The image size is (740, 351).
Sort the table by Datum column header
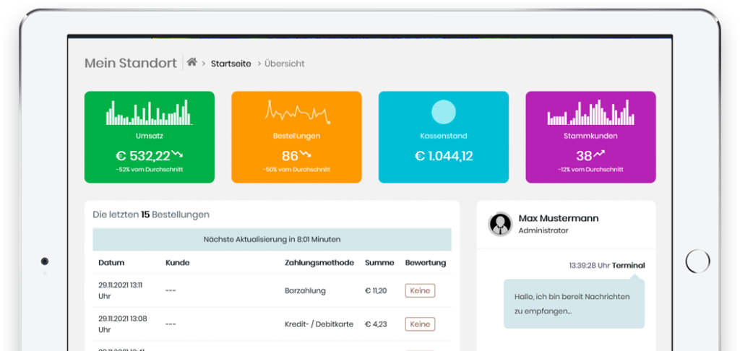(111, 263)
